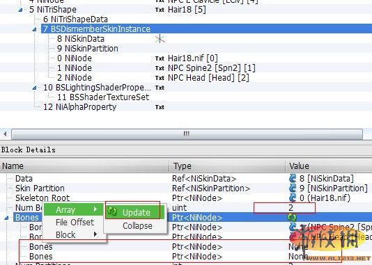This screenshot has height=265, width=372.
Task: Click the green refresh icon in Bones value
Action: (292, 217)
